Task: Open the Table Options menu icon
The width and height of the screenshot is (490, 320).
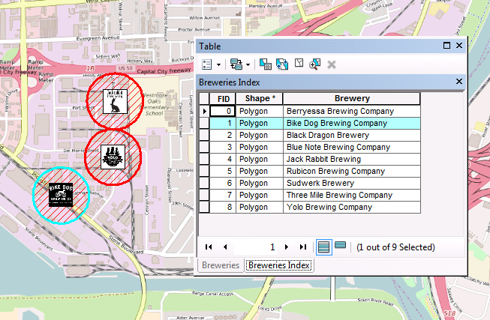Action: point(207,64)
